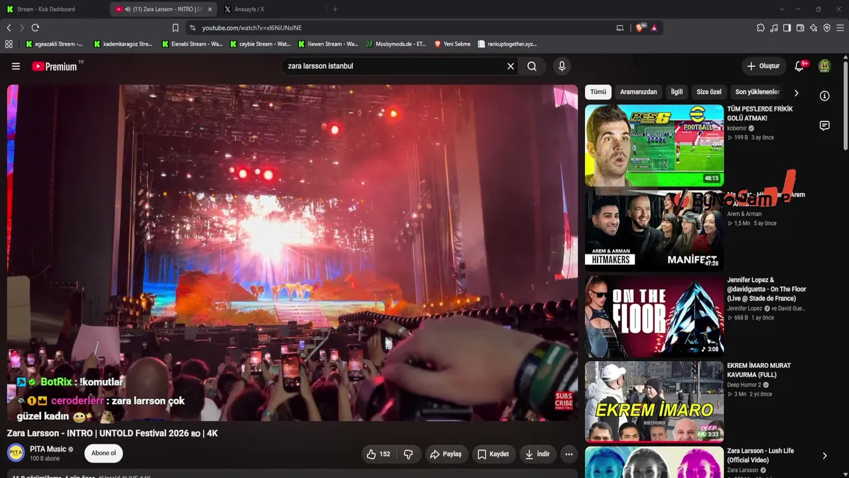Open the three-dot more actions menu
Screen dimensions: 849x478
pyautogui.click(x=569, y=454)
